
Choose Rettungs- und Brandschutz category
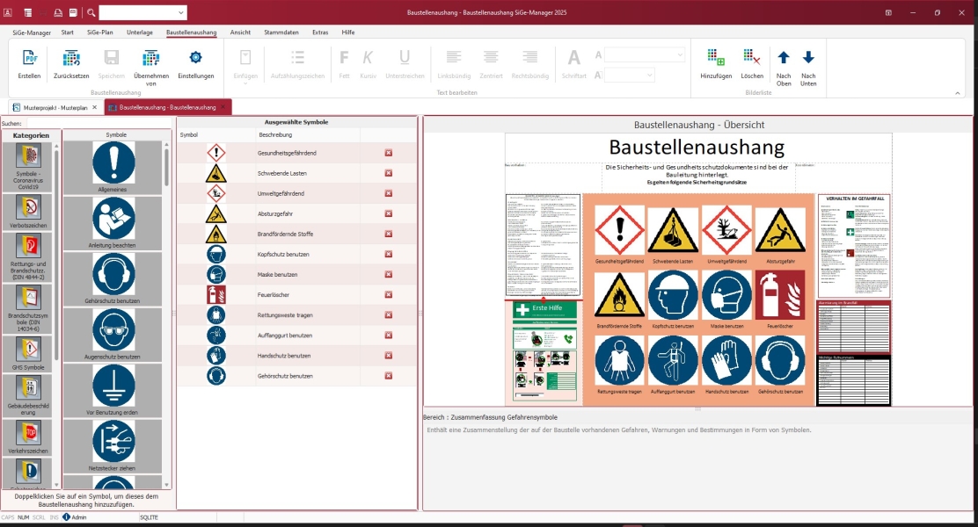[28, 256]
